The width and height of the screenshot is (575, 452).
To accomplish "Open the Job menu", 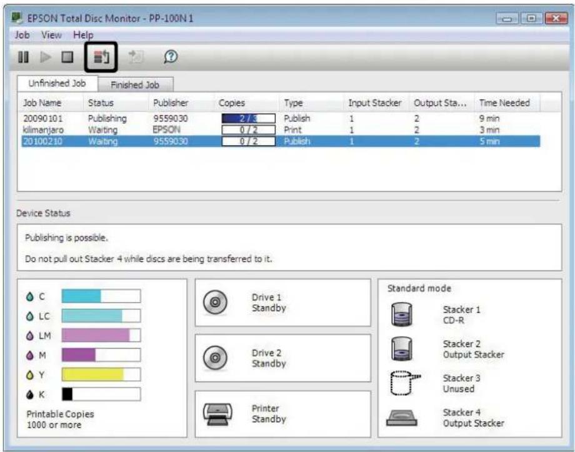I will [x=22, y=35].
